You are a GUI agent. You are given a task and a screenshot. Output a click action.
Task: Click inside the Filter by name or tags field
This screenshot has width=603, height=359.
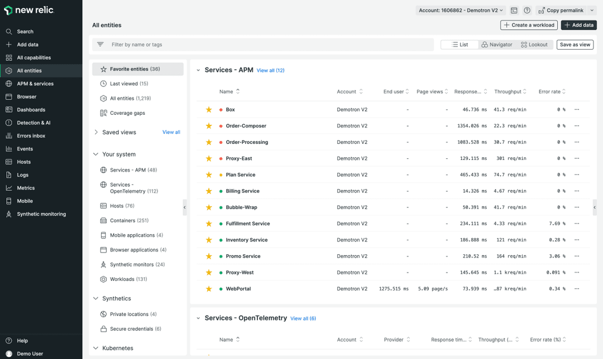click(223, 44)
